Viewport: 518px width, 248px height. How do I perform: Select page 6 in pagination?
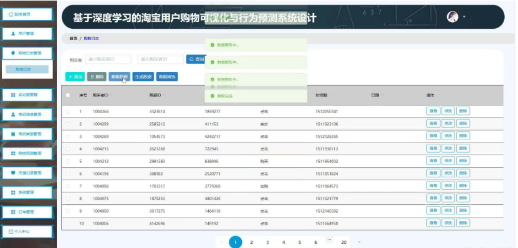pyautogui.click(x=316, y=243)
